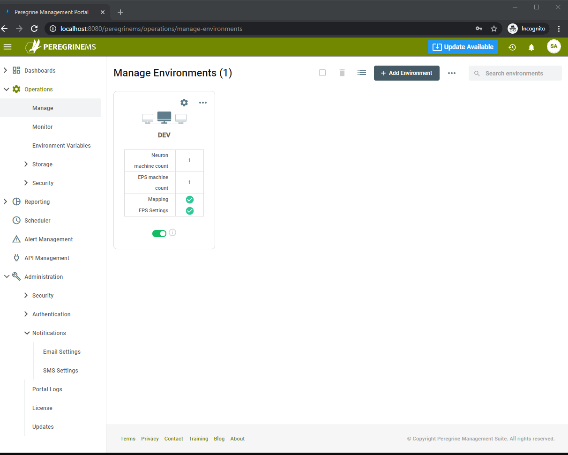Open DEV environment gear settings
568x455 pixels.
(x=184, y=103)
